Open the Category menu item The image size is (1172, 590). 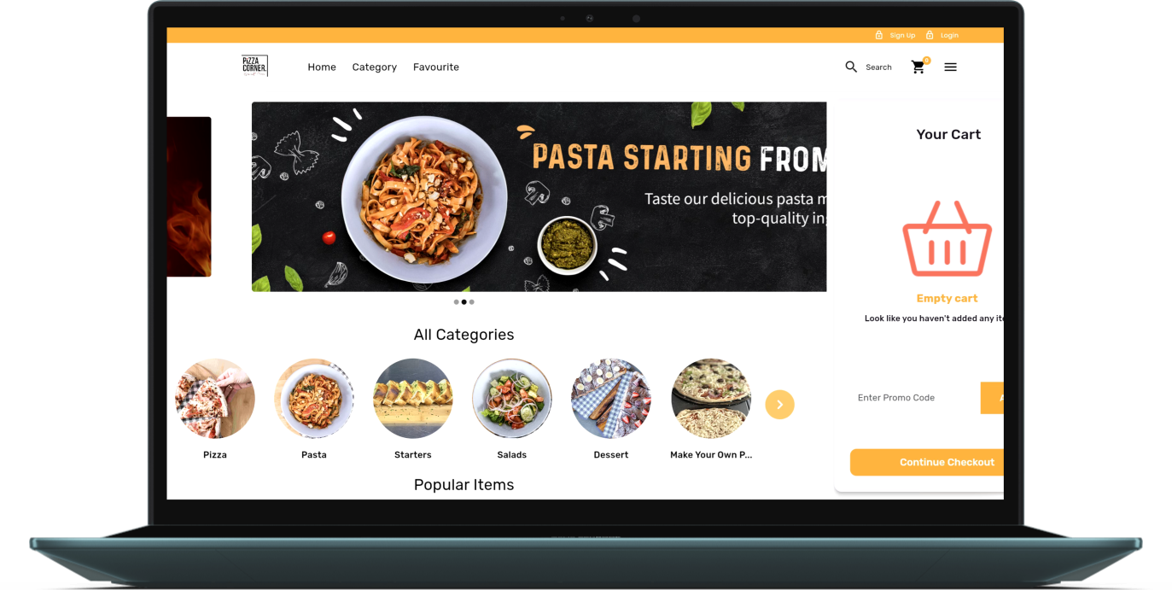374,67
